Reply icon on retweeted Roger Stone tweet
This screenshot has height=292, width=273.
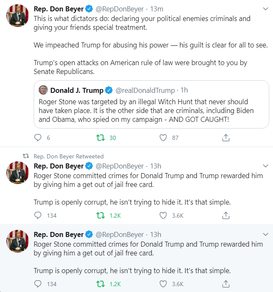coord(38,216)
